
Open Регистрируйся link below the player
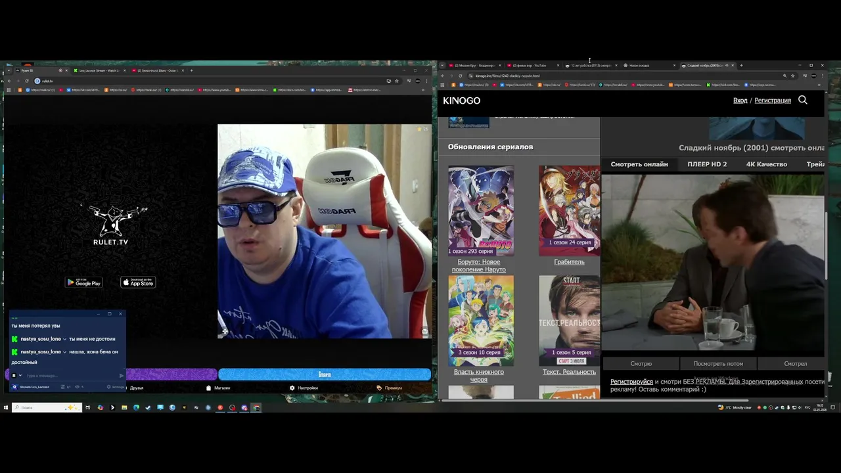pyautogui.click(x=631, y=382)
